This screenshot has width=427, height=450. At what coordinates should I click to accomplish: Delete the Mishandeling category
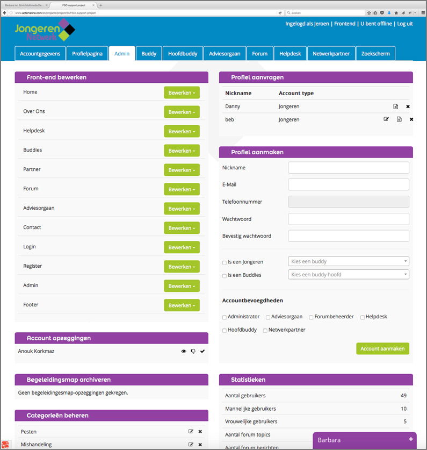200,445
